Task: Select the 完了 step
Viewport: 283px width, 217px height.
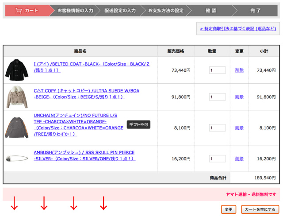Action: pos(256,11)
